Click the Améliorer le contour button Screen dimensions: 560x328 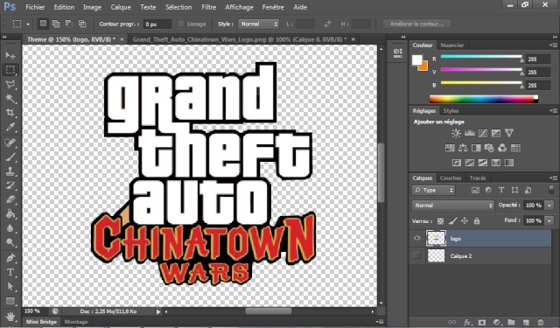coord(416,24)
